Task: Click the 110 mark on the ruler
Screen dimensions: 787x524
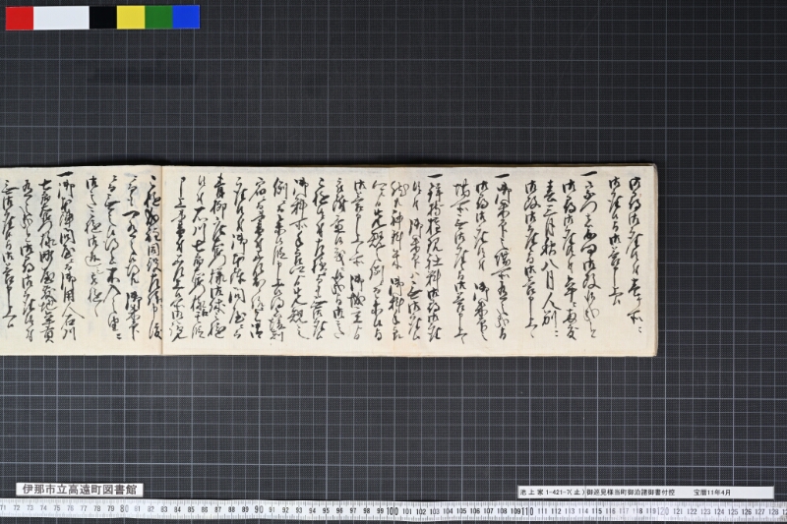Action: point(527,511)
